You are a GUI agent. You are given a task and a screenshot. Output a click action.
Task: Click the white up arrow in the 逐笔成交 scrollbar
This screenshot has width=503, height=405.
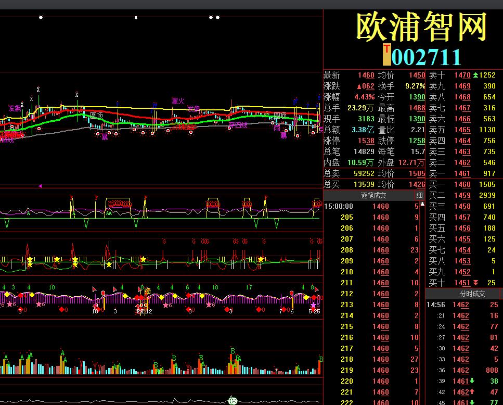(422, 204)
